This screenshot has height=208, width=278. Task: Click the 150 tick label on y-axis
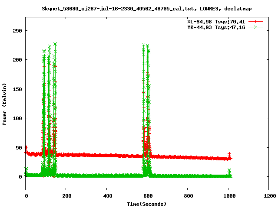click(x=17, y=89)
